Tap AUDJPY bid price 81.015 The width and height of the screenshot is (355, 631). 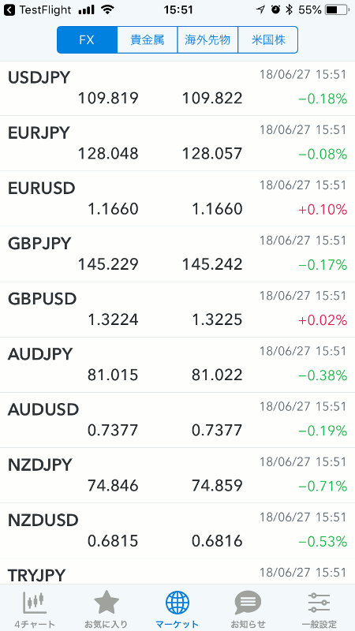pyautogui.click(x=113, y=375)
